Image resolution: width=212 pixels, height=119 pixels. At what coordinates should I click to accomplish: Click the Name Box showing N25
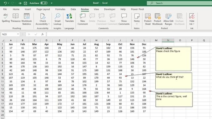9,34
